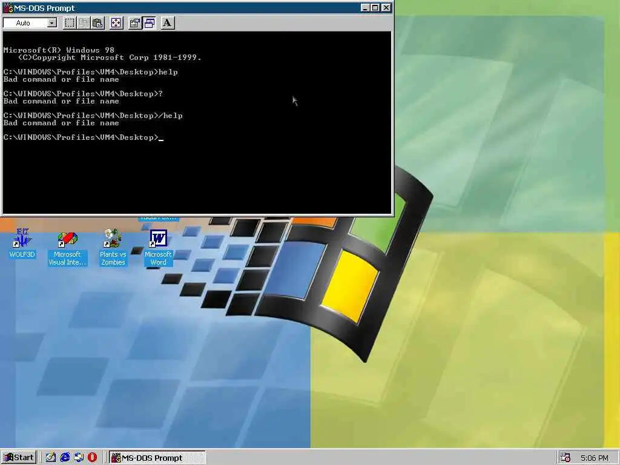Open the Auto font size dropdown

pos(52,23)
